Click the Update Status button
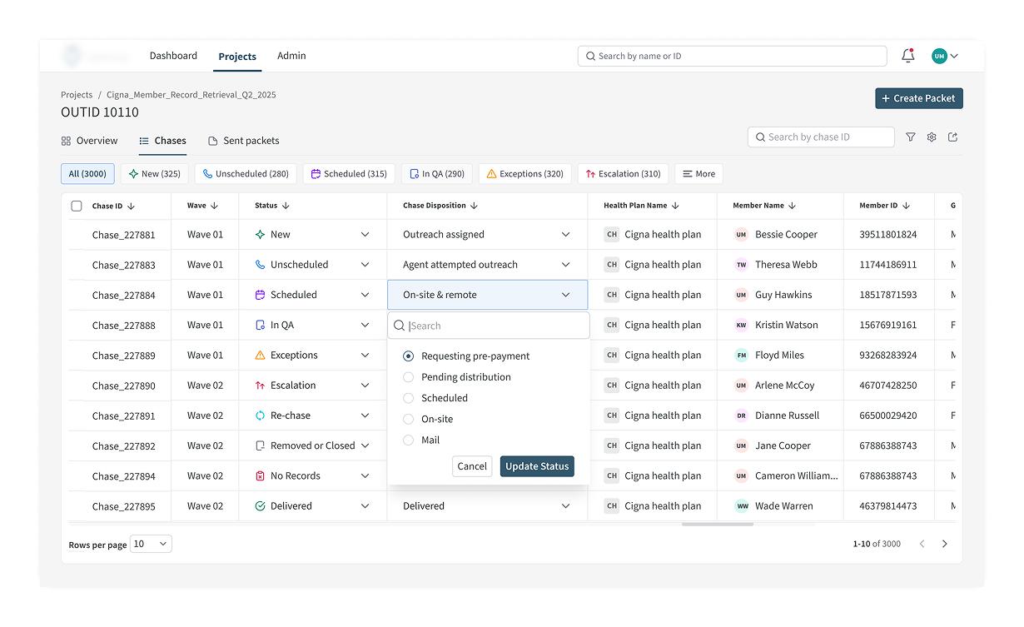 point(537,466)
